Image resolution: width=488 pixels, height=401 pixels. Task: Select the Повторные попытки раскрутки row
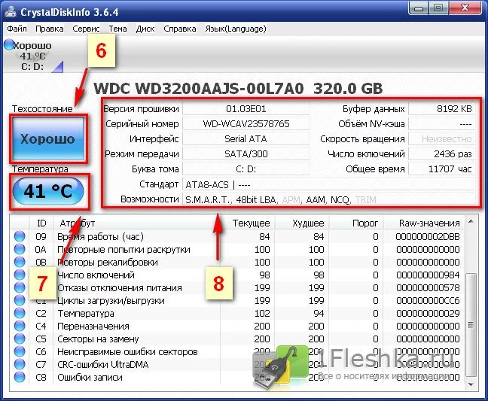[237, 249]
